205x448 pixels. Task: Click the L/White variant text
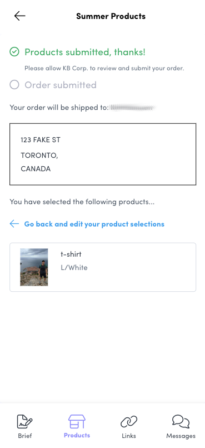[x=74, y=268]
